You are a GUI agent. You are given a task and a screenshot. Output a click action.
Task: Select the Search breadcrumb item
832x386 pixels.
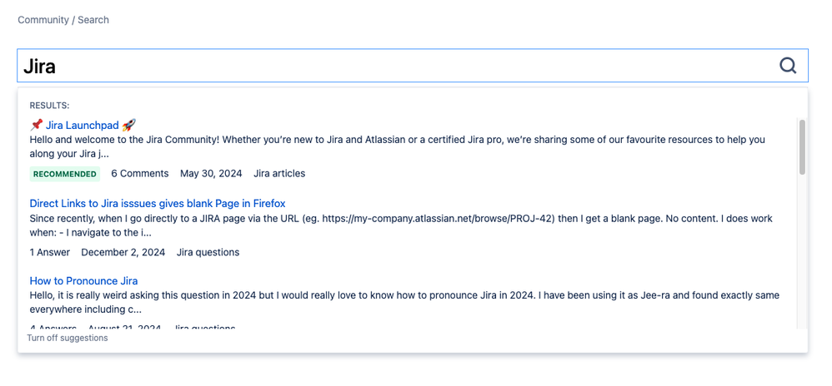click(93, 19)
